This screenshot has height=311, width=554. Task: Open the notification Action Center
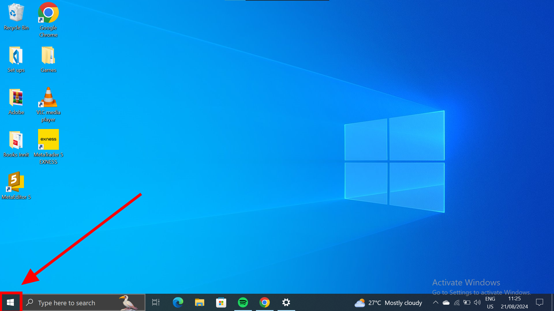539,302
